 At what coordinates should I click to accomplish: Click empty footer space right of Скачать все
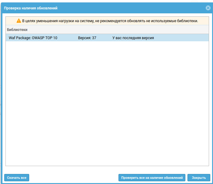click(73, 178)
